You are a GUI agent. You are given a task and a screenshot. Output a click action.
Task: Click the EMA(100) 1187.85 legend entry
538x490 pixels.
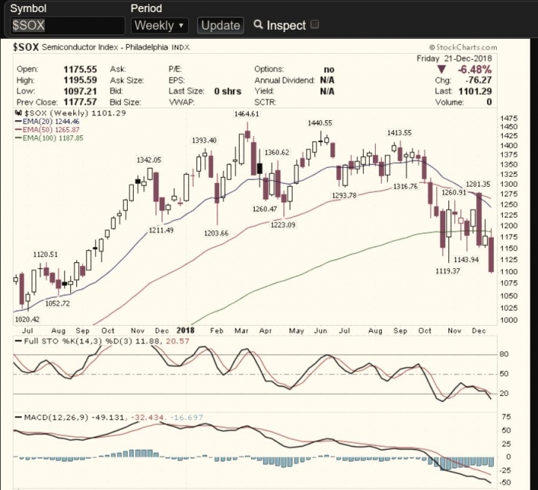point(49,138)
